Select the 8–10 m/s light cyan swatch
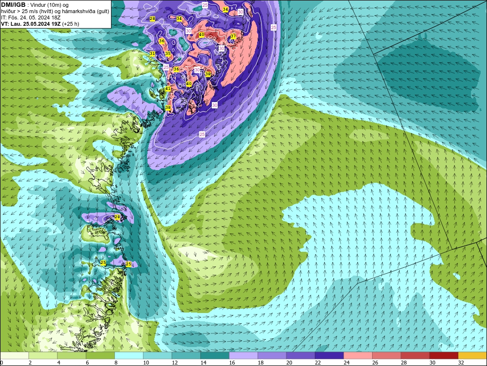This screenshot has width=487, height=366. coord(129,355)
